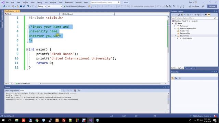Open the Build menu
This screenshot has width=219, height=123.
[x=33, y=2]
